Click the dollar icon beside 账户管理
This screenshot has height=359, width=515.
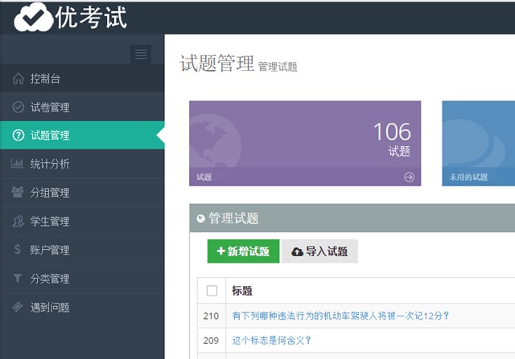click(x=18, y=250)
